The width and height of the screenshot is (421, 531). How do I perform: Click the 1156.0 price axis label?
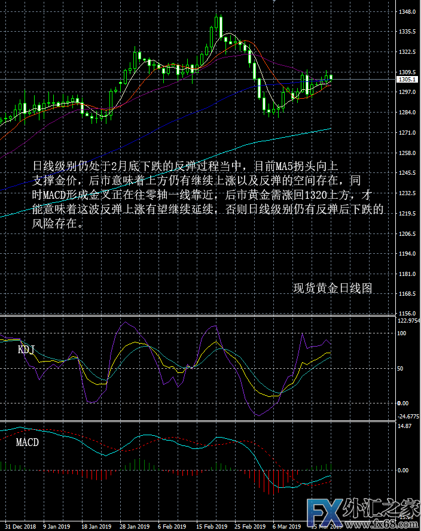click(x=407, y=314)
